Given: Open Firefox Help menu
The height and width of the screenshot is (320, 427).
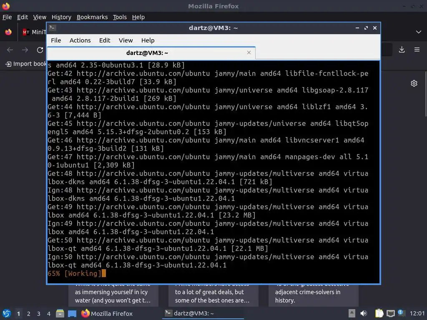Looking at the screenshot, I should [x=138, y=17].
